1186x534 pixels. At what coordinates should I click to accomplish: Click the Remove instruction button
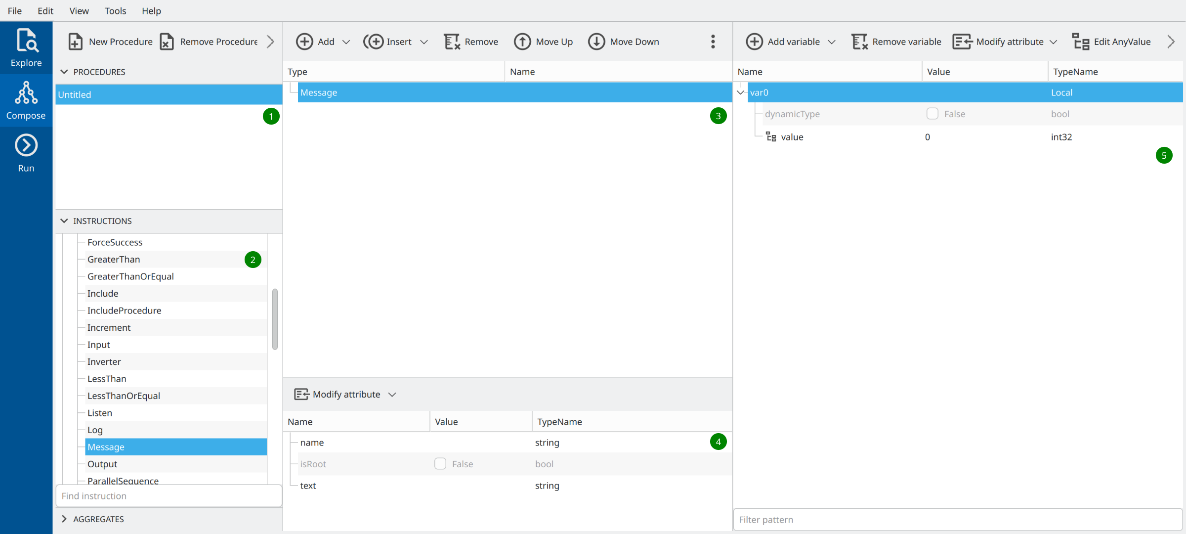471,42
